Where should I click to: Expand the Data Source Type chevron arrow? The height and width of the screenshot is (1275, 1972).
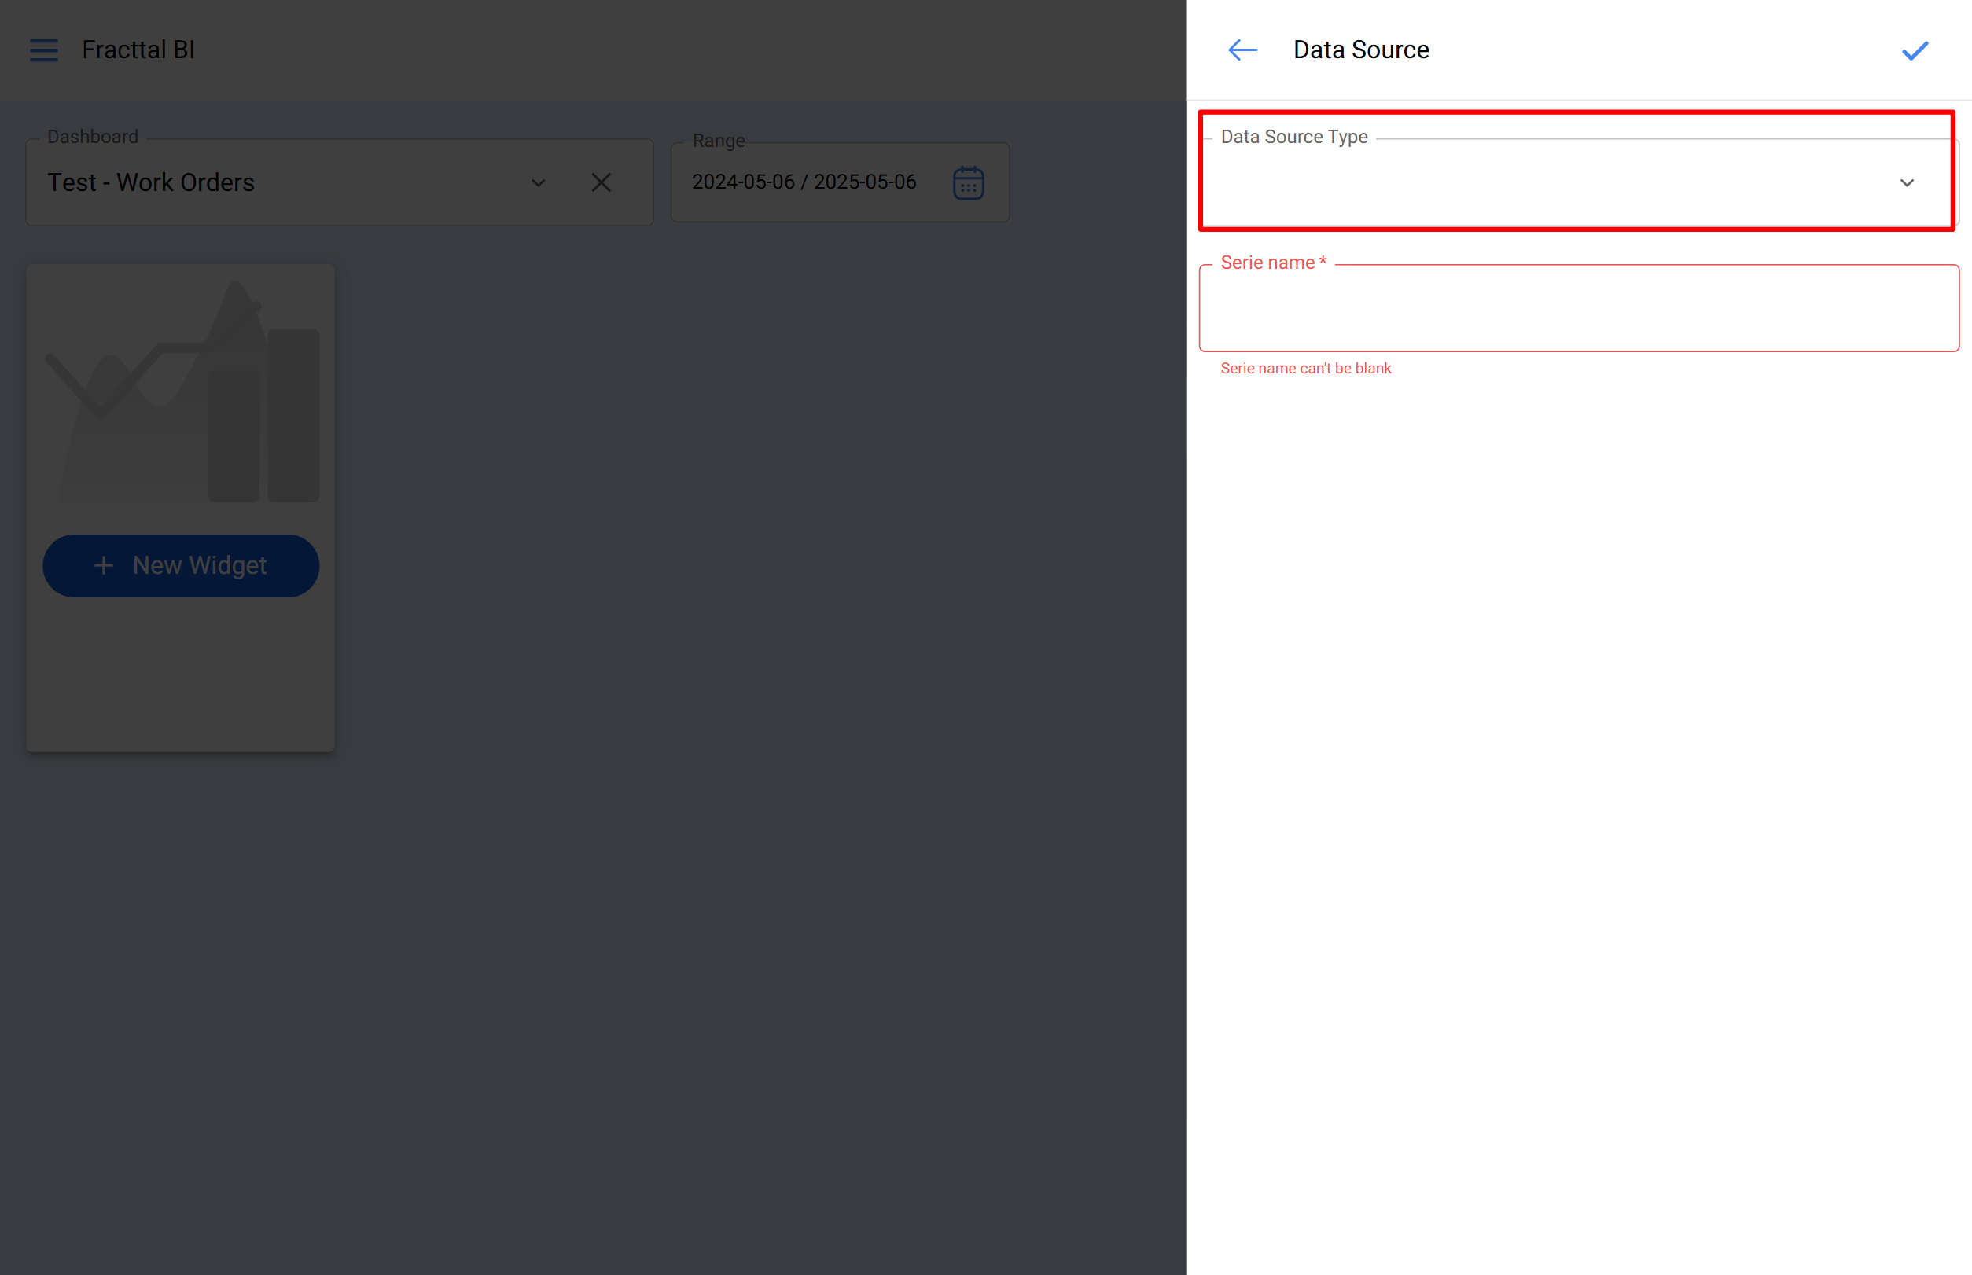pyautogui.click(x=1906, y=182)
